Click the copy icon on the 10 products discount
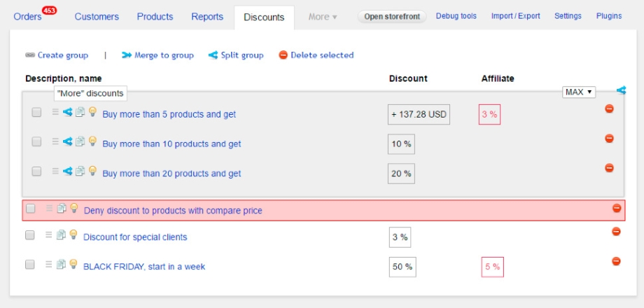 (80, 142)
